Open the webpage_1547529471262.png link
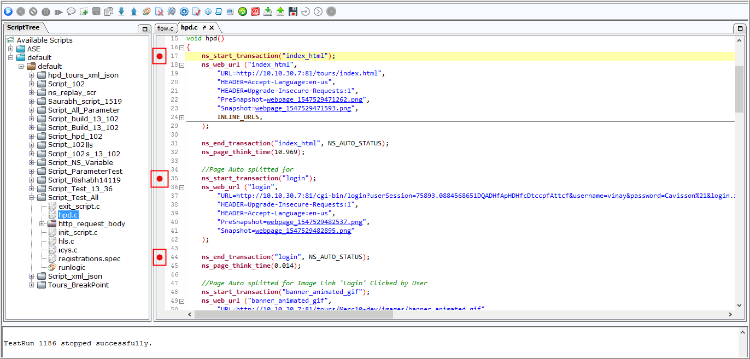750x359 pixels. coord(314,99)
